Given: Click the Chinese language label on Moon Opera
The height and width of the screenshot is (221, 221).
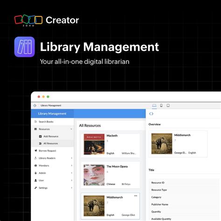Looking at the screenshot, I should 111,184.
